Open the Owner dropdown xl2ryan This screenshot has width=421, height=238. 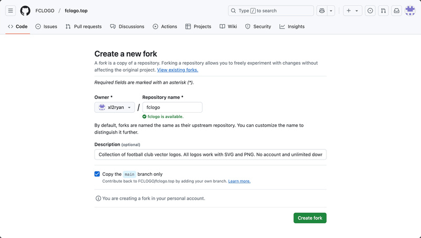pos(115,107)
